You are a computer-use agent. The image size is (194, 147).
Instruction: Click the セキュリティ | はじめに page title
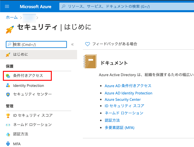(x=54, y=27)
